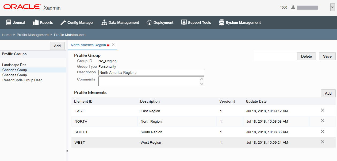Click into the Description text field
Viewport: 337px width, 161px height.
click(x=151, y=73)
